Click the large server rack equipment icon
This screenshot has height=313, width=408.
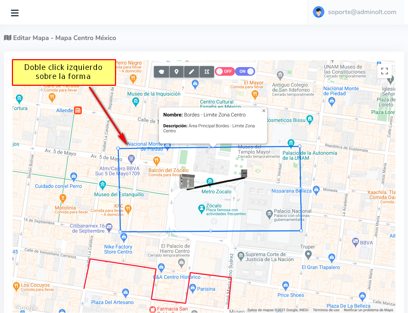point(187,181)
